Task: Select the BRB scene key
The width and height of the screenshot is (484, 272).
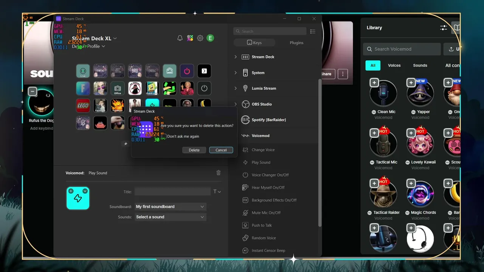Action: coord(135,71)
